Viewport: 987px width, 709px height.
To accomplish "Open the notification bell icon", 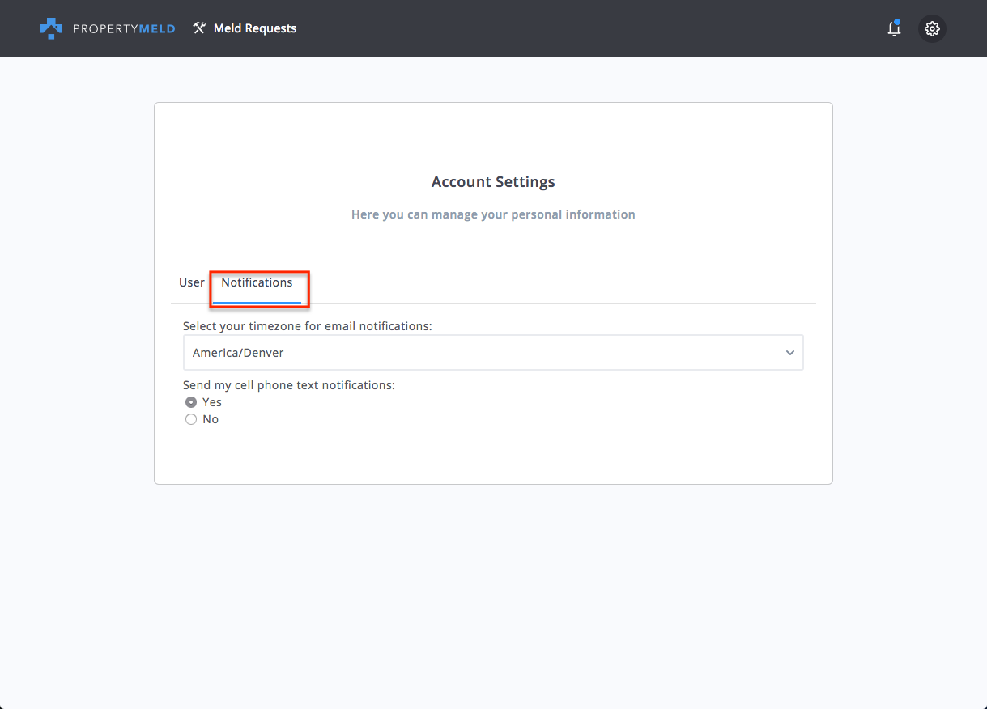I will (894, 29).
